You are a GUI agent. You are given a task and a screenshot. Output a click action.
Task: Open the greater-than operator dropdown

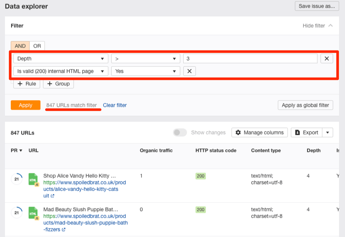click(145, 58)
